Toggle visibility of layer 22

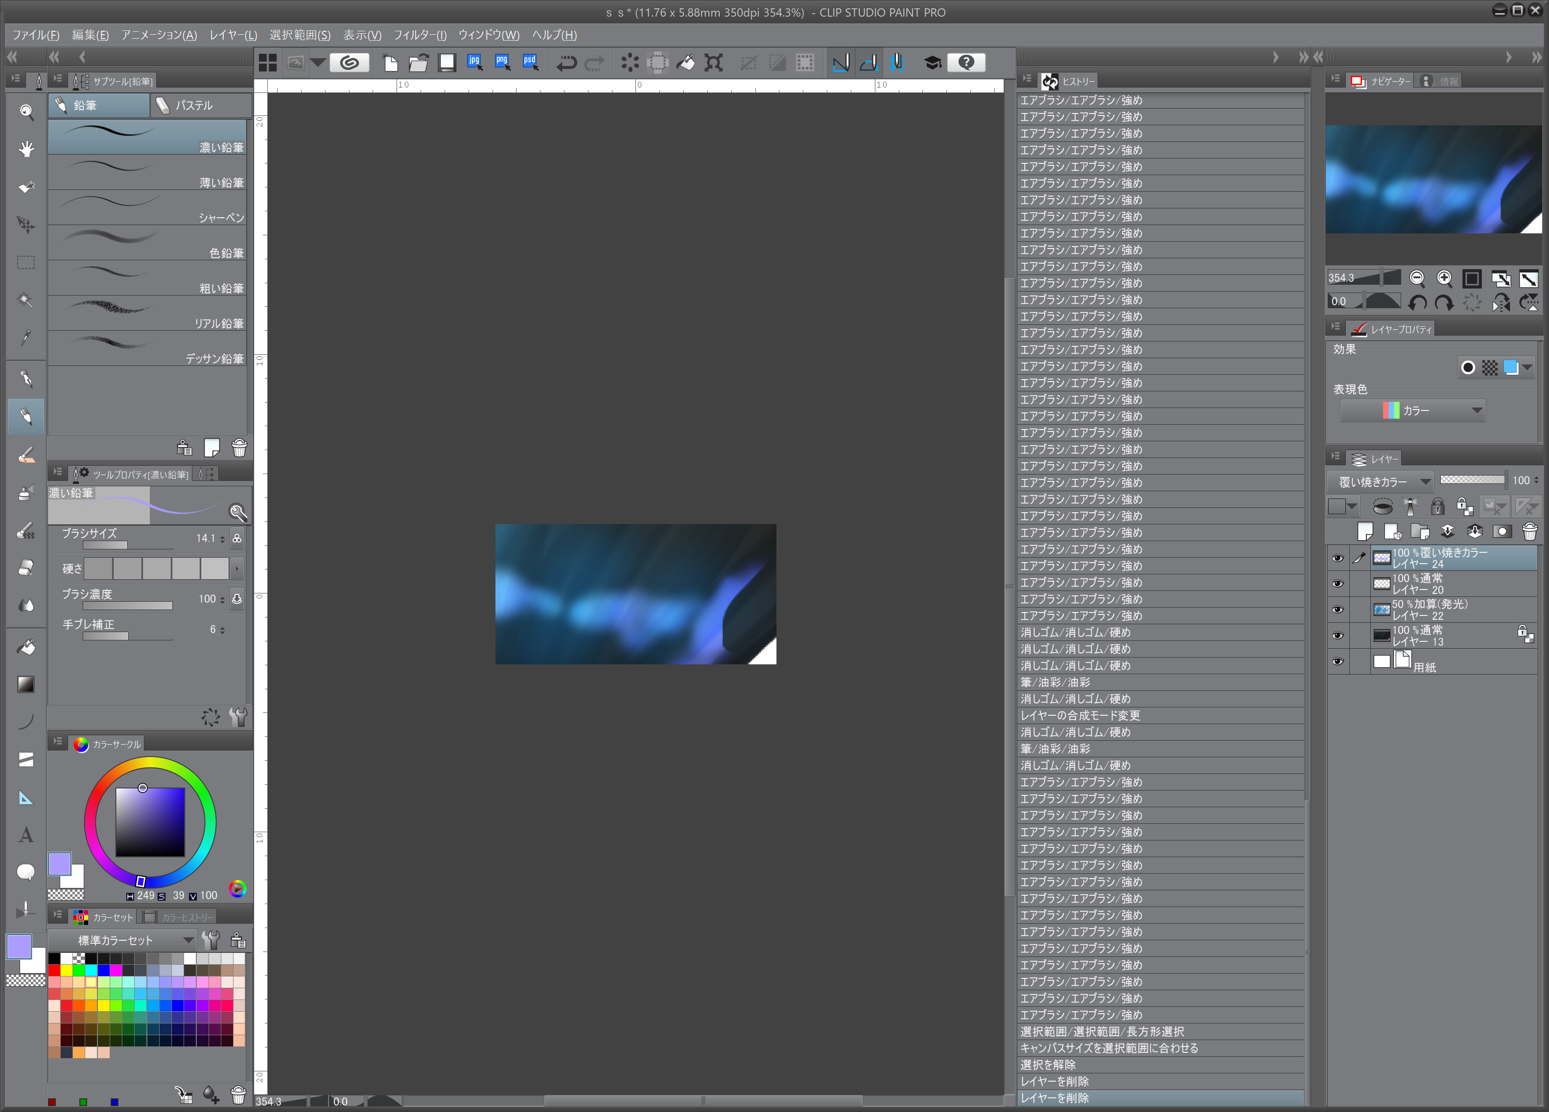pyautogui.click(x=1338, y=610)
